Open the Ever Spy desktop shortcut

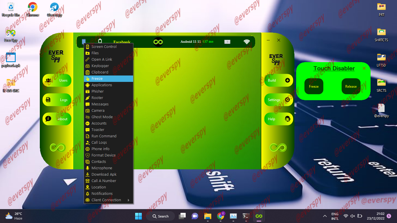click(11, 35)
